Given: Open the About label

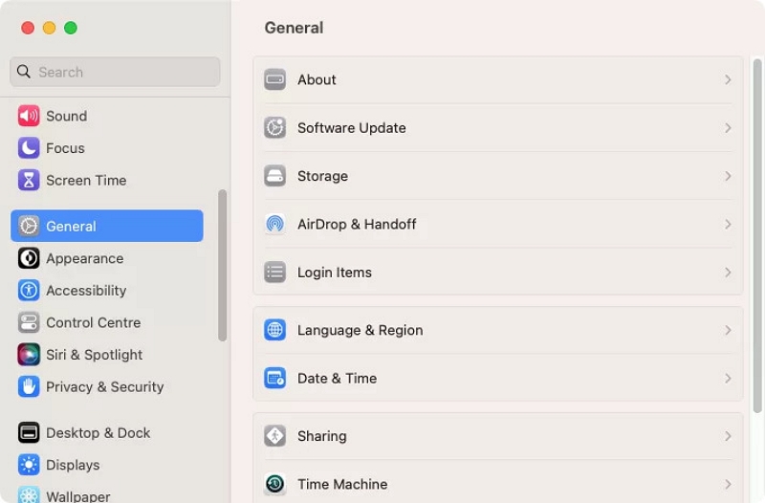Looking at the screenshot, I should [317, 79].
